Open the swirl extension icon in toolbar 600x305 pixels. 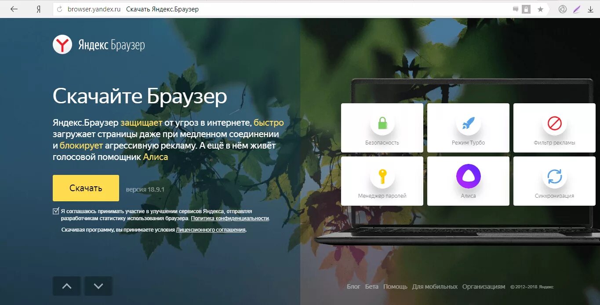point(562,9)
